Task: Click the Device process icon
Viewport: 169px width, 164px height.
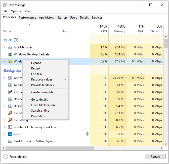Action: pyautogui.click(x=10, y=99)
